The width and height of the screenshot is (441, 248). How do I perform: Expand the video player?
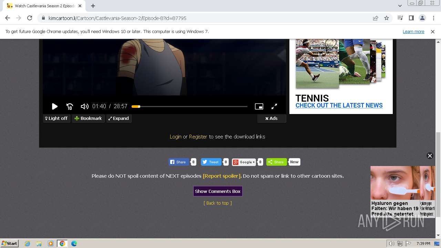pos(119,118)
